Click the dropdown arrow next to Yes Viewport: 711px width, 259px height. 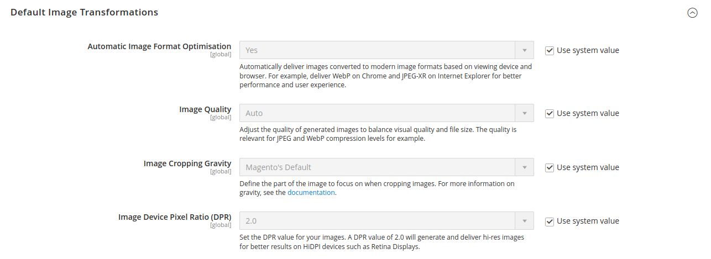(x=524, y=50)
